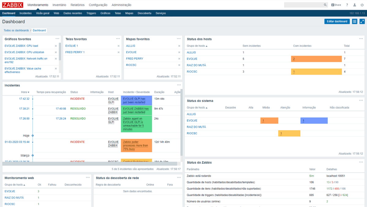Remove Value cache effectiveness favorite

[x=56, y=69]
